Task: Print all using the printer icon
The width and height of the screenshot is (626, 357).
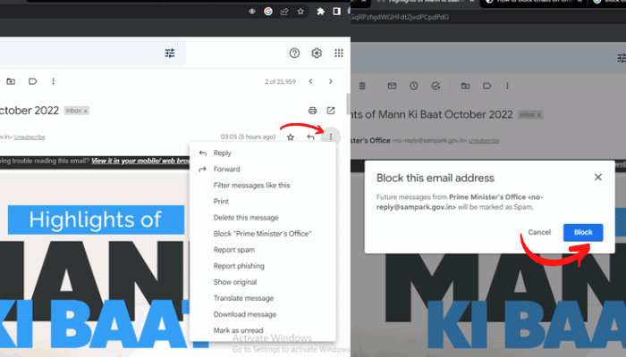Action: (313, 111)
